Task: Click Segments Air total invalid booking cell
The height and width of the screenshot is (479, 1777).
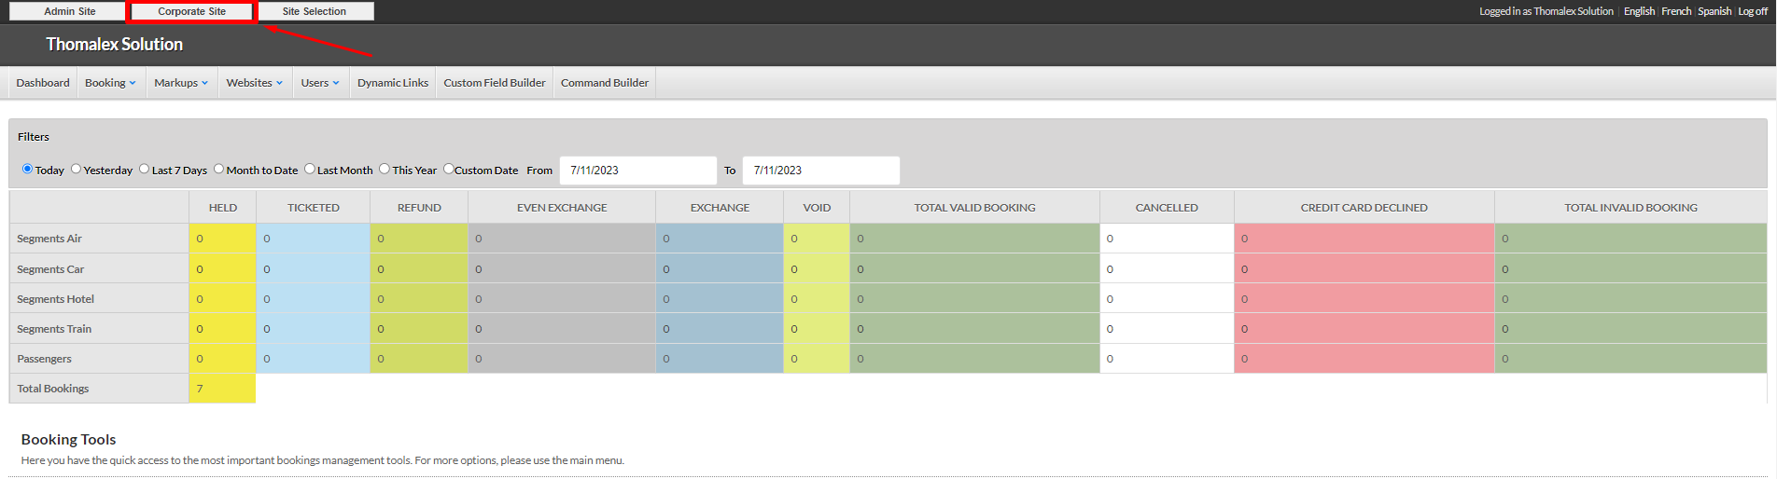Action: coord(1630,239)
